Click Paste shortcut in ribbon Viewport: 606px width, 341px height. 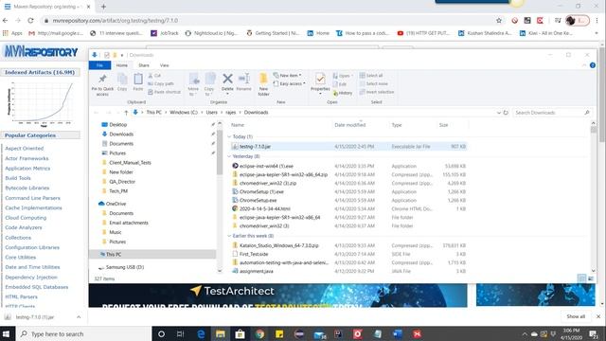[x=164, y=92]
